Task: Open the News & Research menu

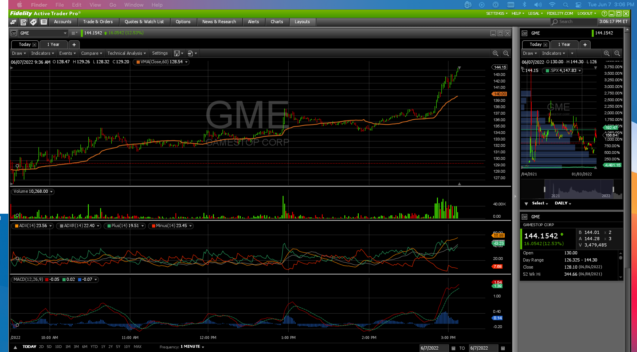Action: [219, 22]
